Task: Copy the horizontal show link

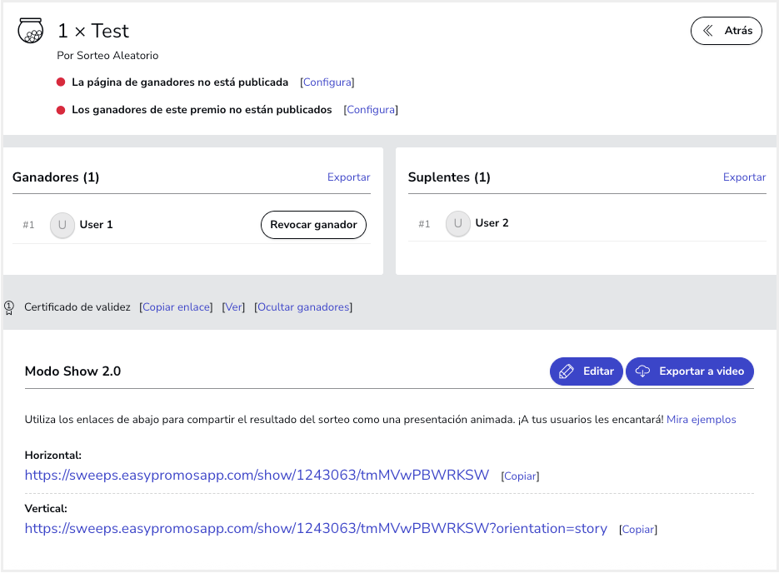Action: 520,476
